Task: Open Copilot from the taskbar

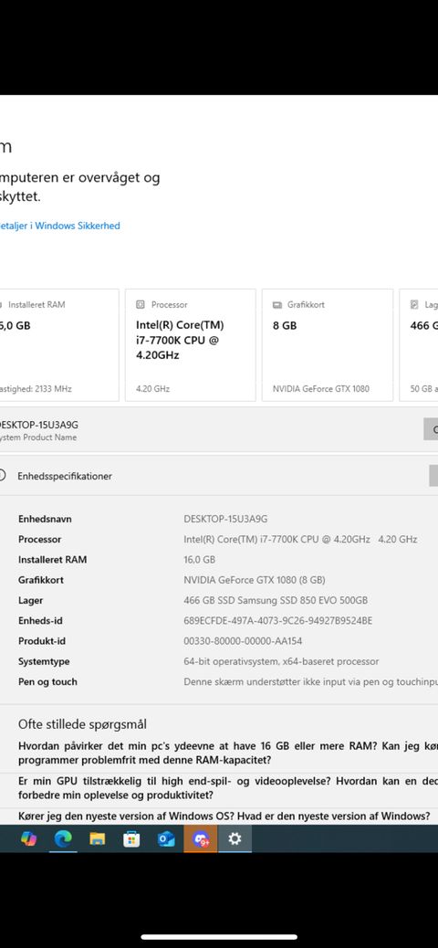Action: [x=28, y=838]
